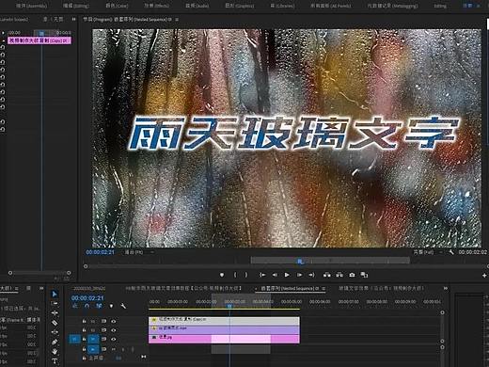489x367 pixels.
Task: Click the Mark Out button
Action: [x=246, y=275]
